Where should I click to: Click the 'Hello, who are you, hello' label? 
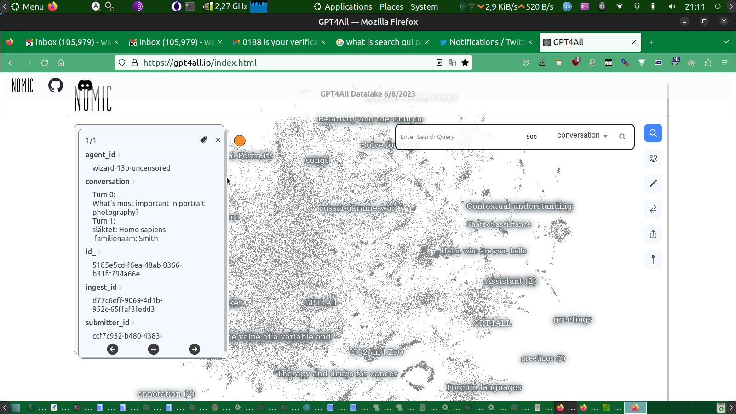pos(484,251)
